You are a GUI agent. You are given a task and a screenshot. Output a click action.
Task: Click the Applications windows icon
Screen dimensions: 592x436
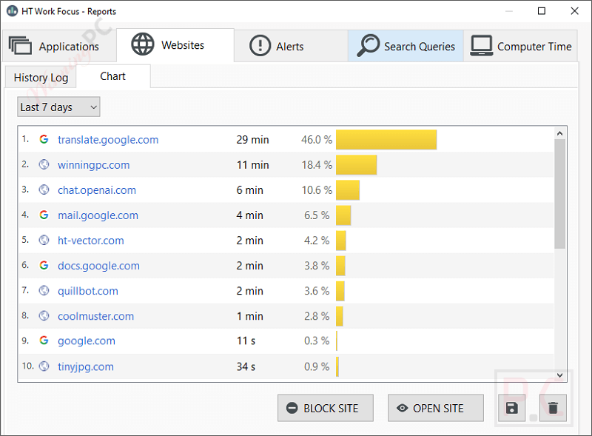(20, 46)
